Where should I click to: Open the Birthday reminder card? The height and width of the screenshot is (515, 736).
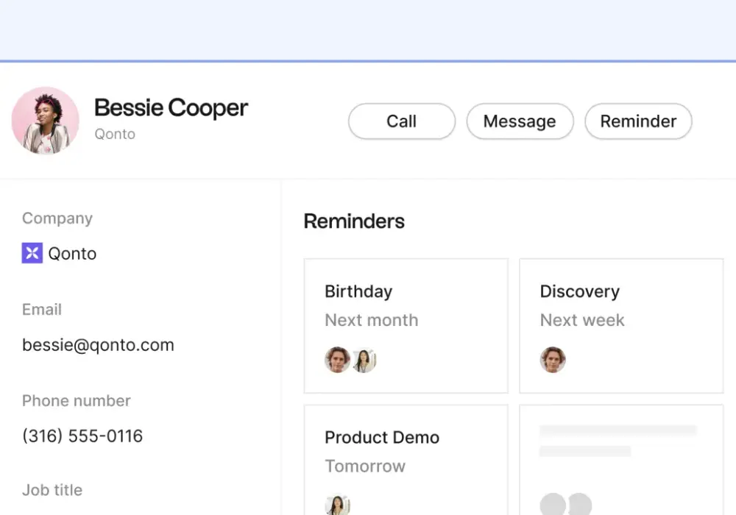coord(406,326)
